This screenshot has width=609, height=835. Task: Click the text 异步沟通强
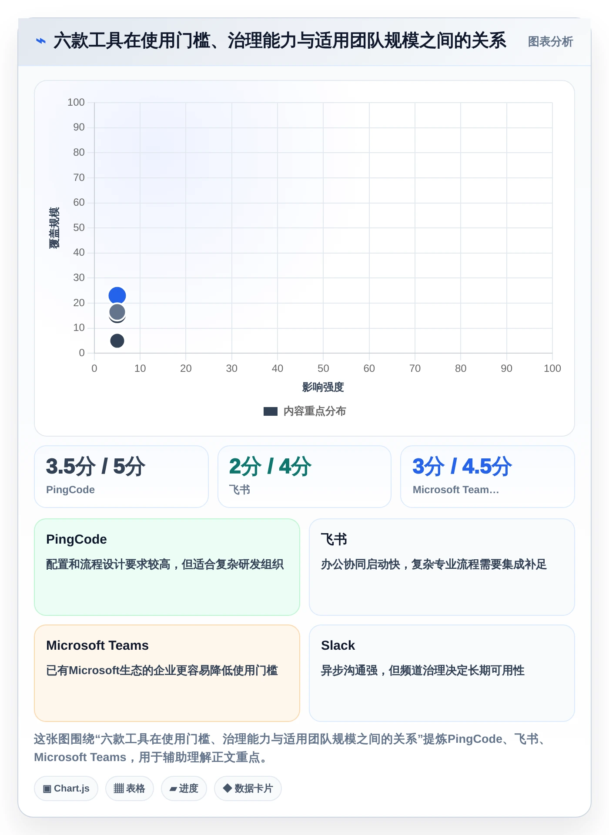coord(349,670)
